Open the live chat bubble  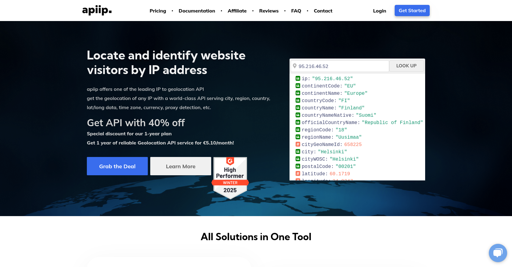tap(498, 253)
